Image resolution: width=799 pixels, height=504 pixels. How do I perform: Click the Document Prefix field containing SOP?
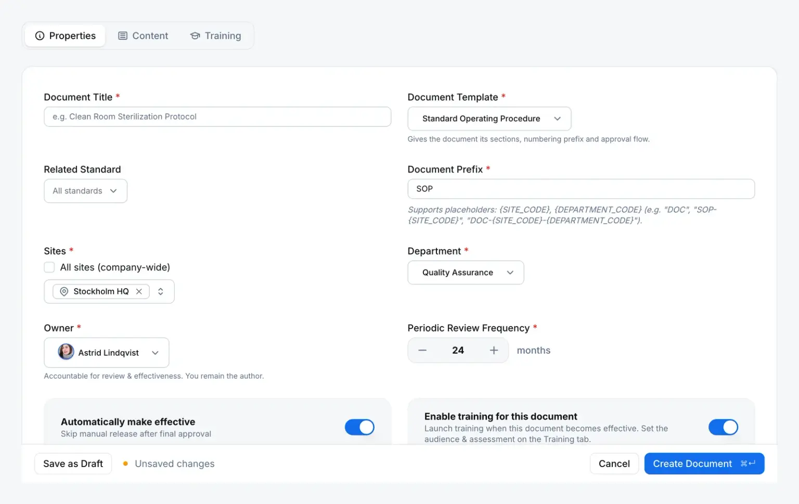point(581,189)
